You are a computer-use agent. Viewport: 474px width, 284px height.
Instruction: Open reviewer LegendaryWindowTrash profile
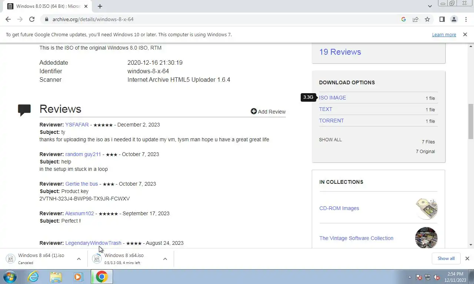pyautogui.click(x=93, y=243)
